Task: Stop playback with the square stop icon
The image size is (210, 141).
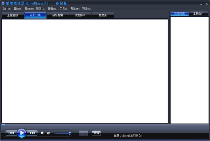Action: [x=42, y=133]
